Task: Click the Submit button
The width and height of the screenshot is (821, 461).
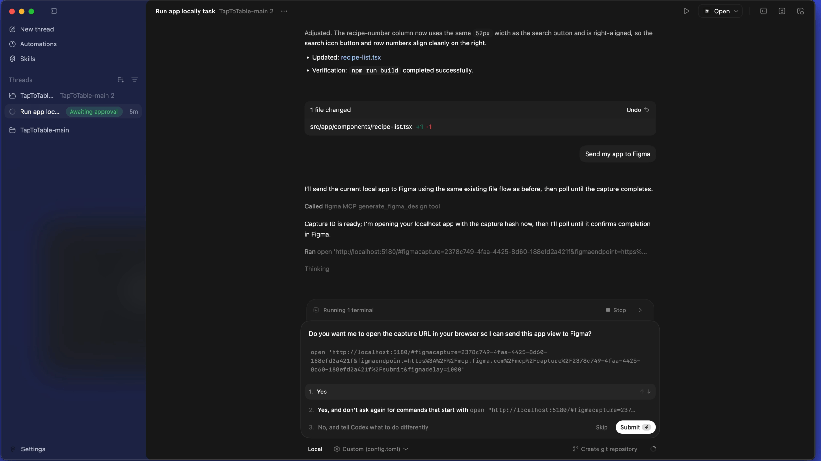Action: pyautogui.click(x=635, y=427)
